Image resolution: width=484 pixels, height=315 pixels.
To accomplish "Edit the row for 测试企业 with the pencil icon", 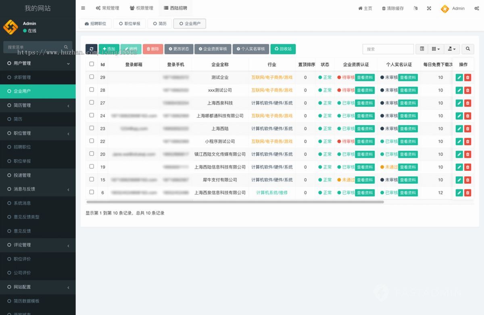I will pos(459,77).
